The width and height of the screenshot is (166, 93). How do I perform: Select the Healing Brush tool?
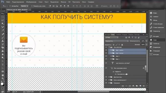pyautogui.click(x=3, y=34)
